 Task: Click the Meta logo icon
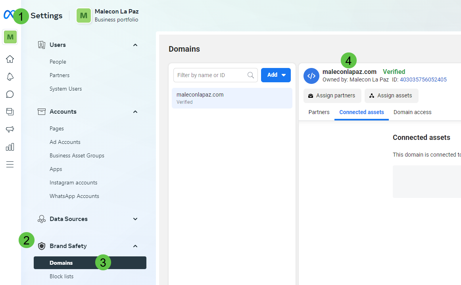click(x=8, y=14)
